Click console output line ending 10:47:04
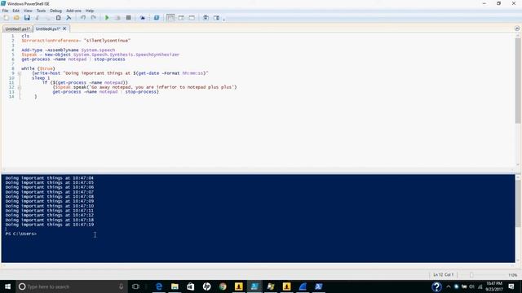The image size is (522, 293). click(49, 178)
